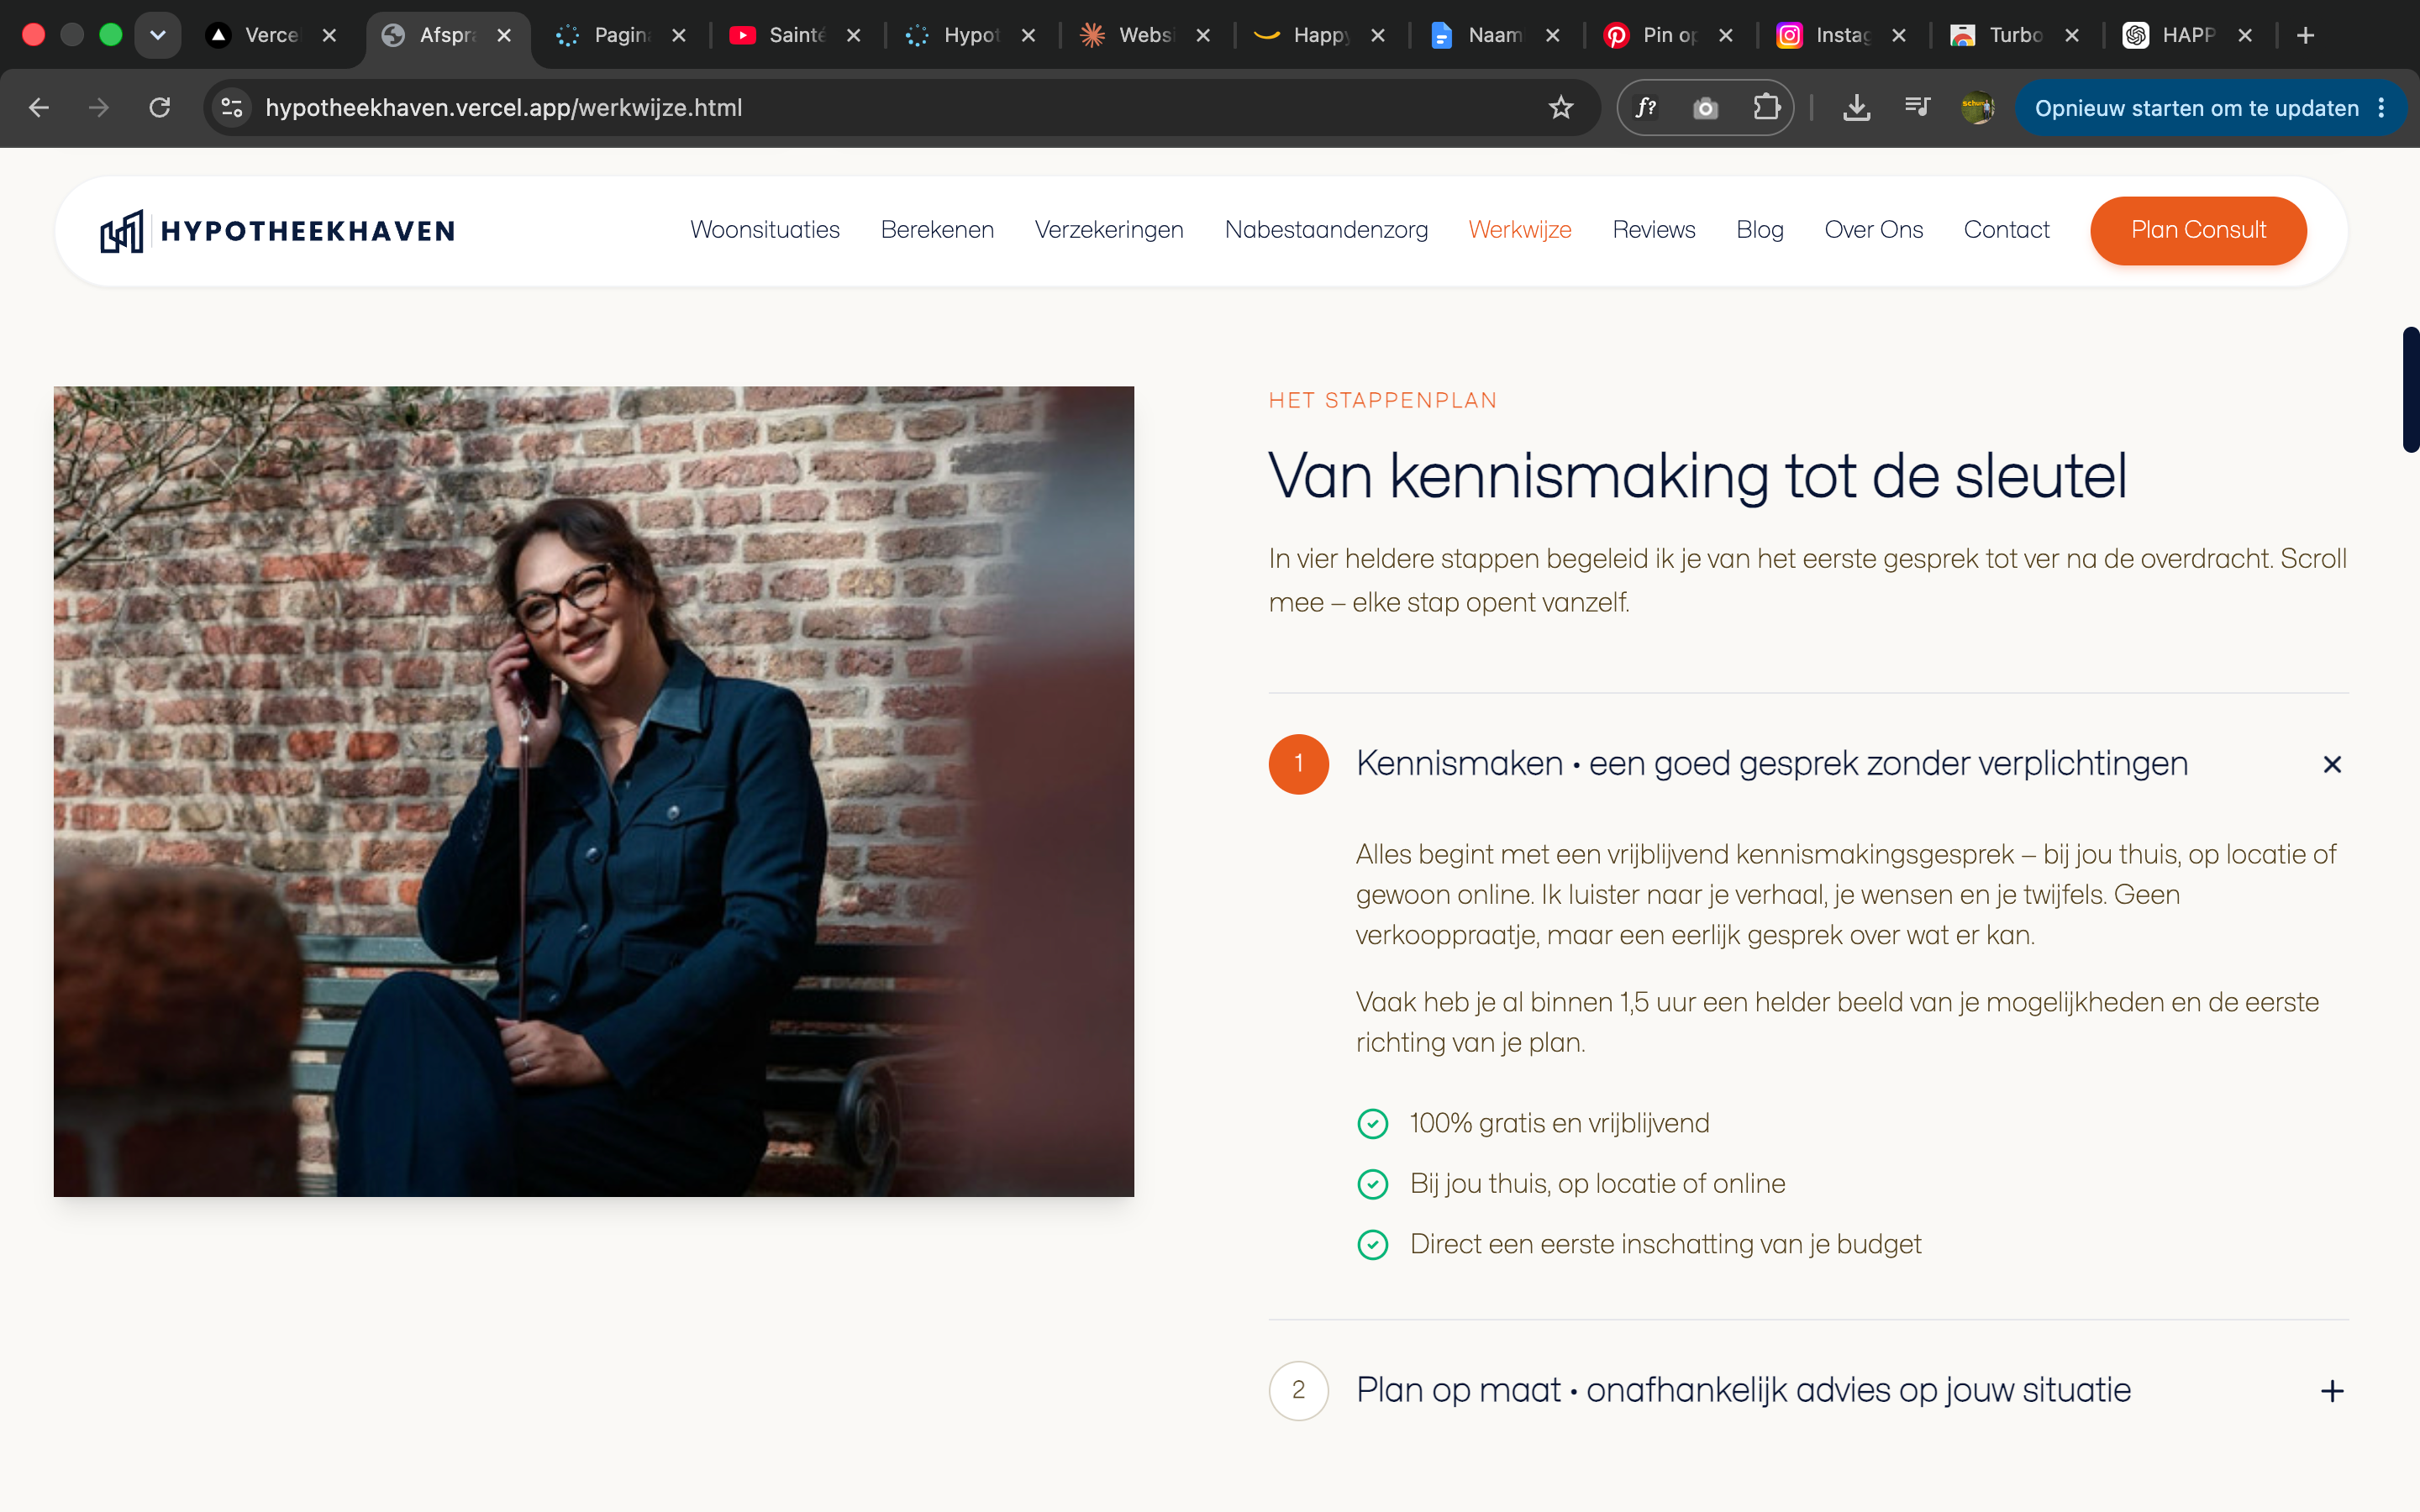Screen dimensions: 2420x1512
Task: Go back to the previous page
Action: click(x=39, y=107)
